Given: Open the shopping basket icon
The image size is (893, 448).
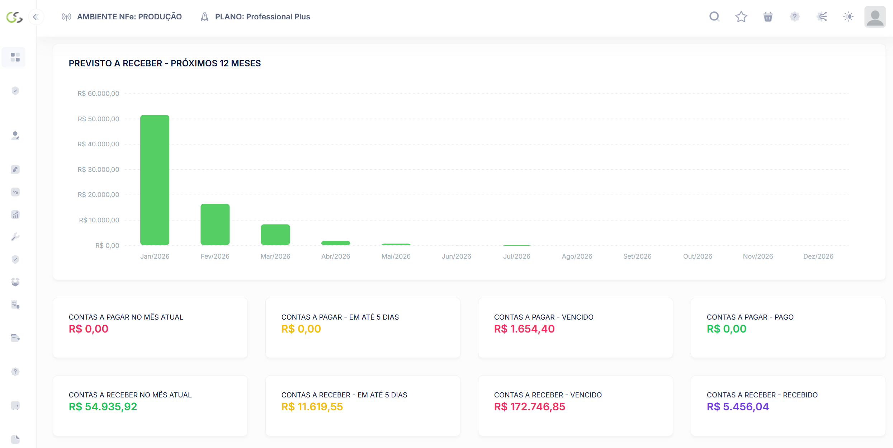Looking at the screenshot, I should tap(768, 16).
